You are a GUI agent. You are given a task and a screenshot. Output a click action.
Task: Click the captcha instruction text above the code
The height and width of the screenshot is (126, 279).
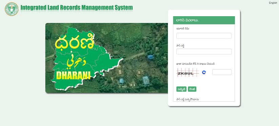(x=195, y=64)
